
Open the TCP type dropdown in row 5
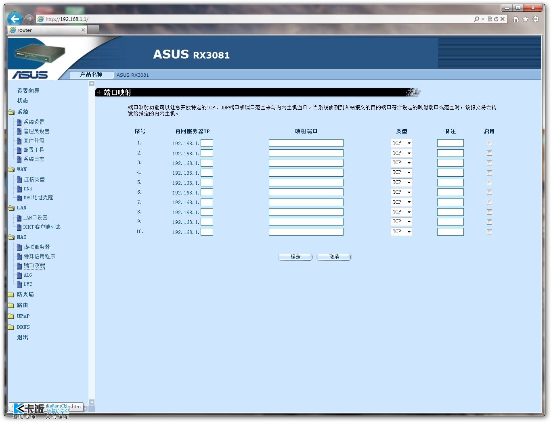click(x=402, y=183)
